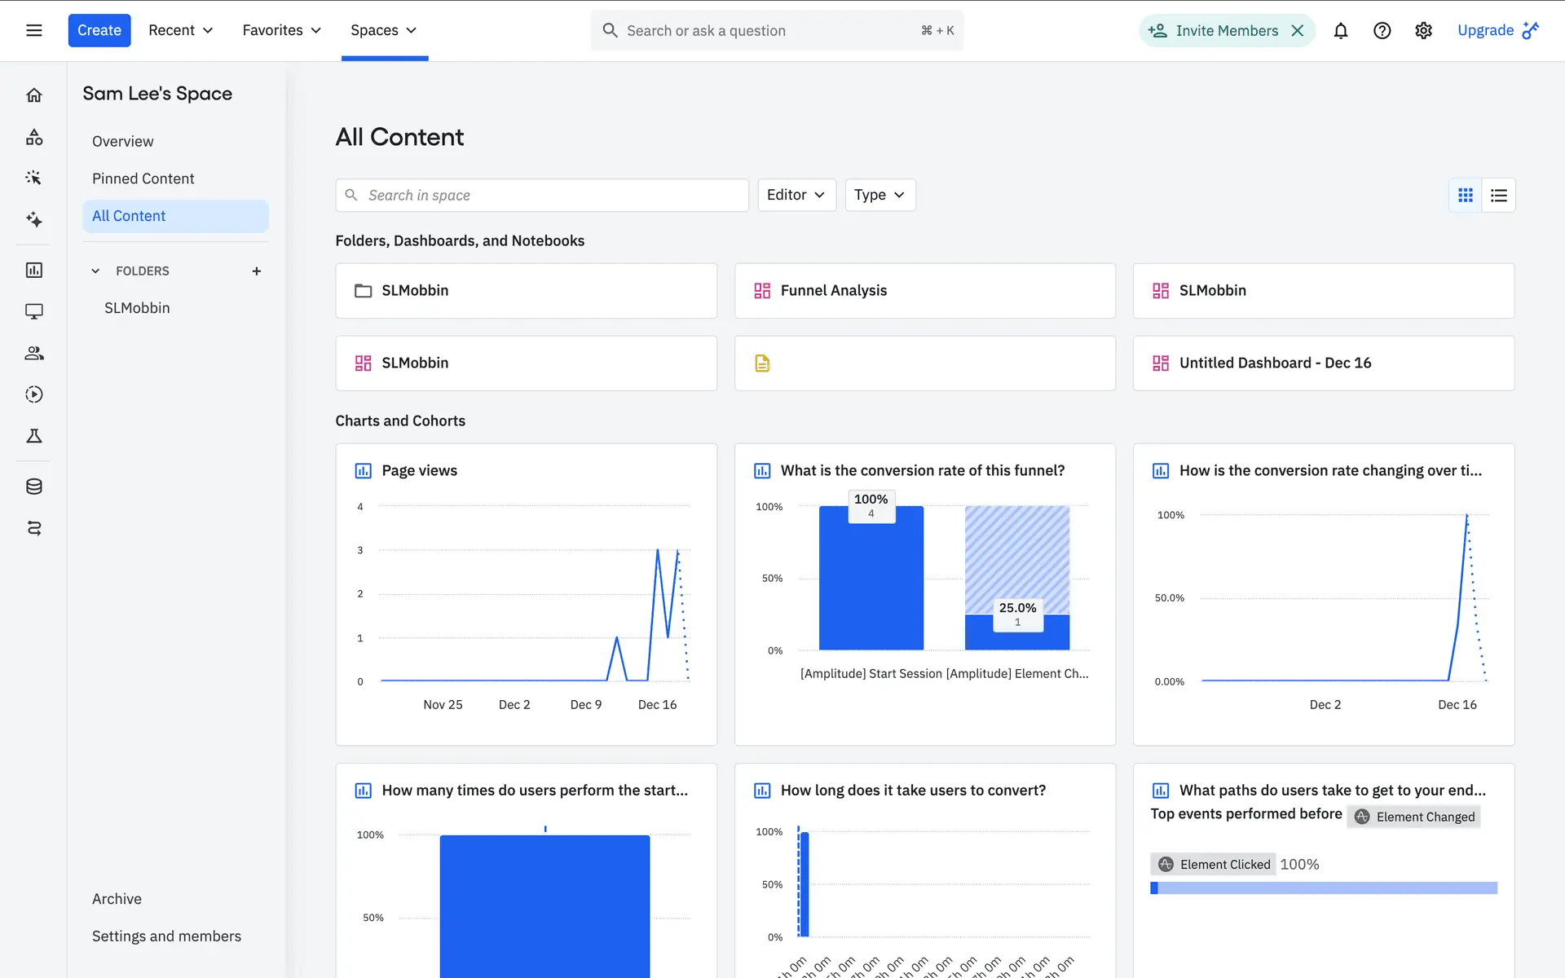The width and height of the screenshot is (1565, 978).
Task: Open the hamburger menu icon
Action: 33,30
